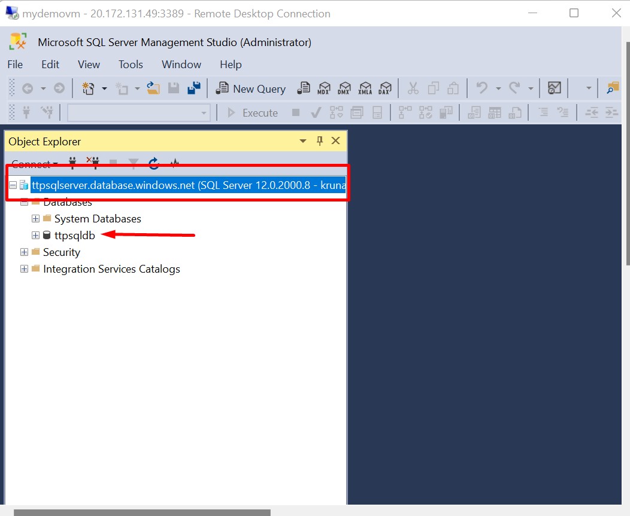The height and width of the screenshot is (516, 630).
Task: Refresh the Object Explorer tree
Action: [x=154, y=163]
